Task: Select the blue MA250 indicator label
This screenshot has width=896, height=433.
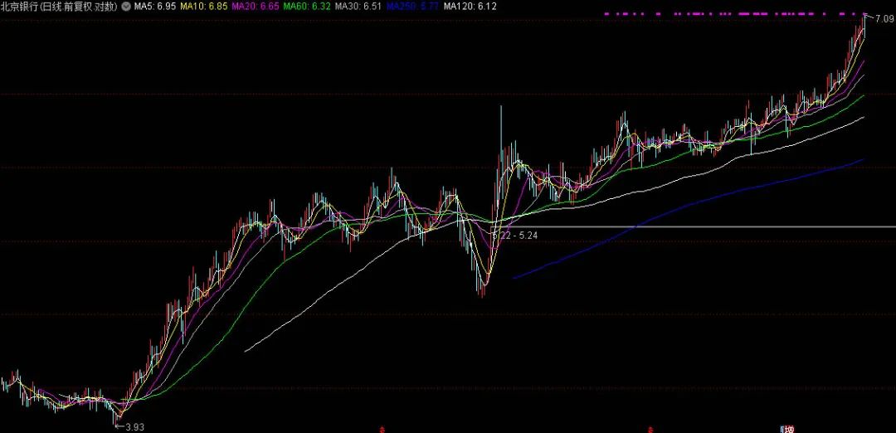Action: (x=412, y=7)
